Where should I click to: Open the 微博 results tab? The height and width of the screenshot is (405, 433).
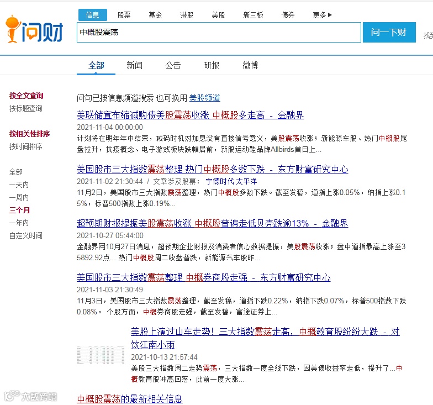point(250,66)
